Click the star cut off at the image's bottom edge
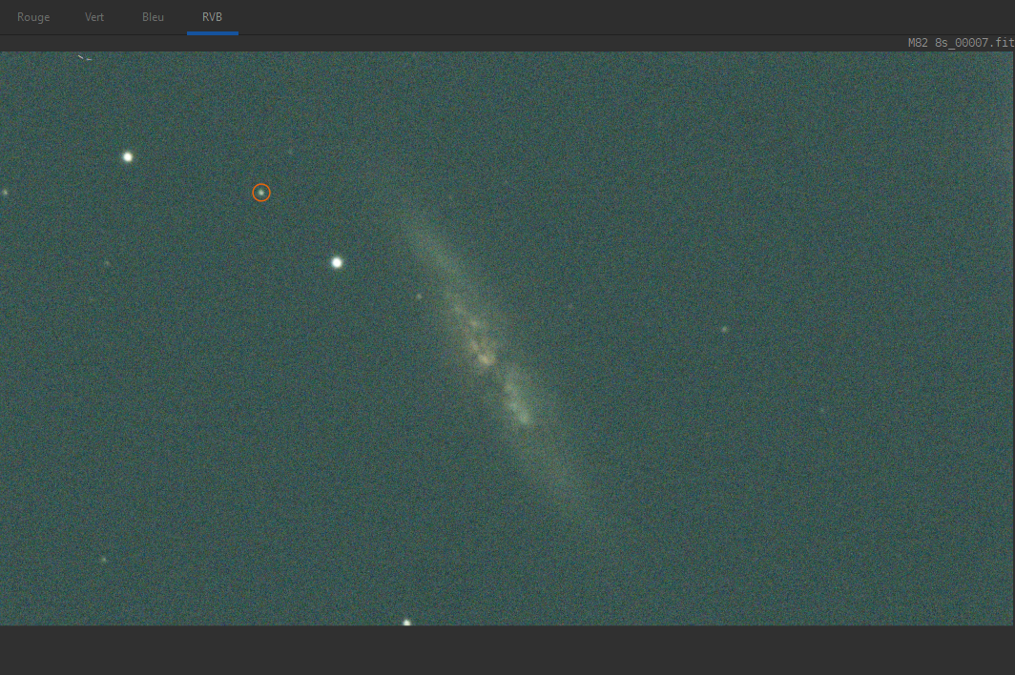This screenshot has width=1015, height=675. coord(406,623)
